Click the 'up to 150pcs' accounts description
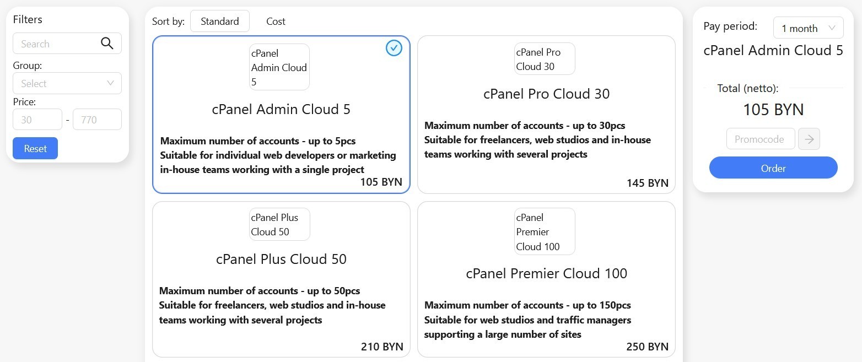Image resolution: width=862 pixels, height=362 pixels. [x=527, y=305]
